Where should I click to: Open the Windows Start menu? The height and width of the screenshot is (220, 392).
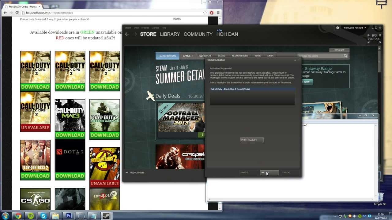click(6, 216)
